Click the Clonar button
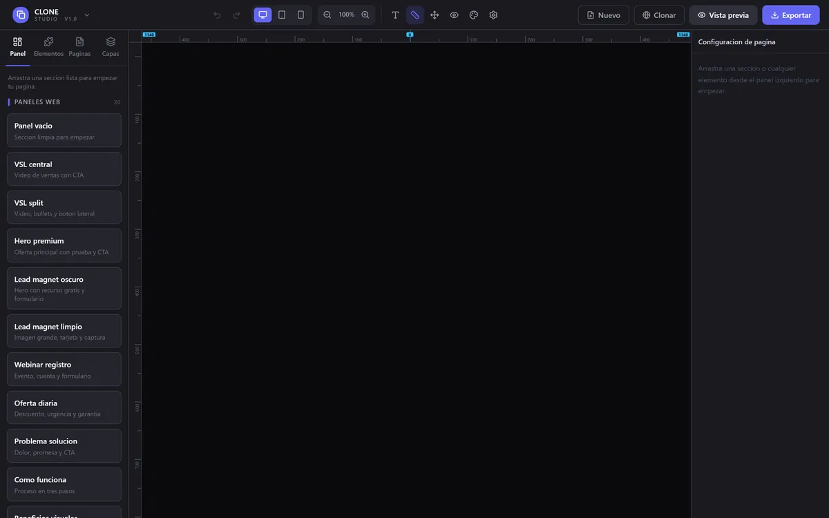Viewport: 829px width, 518px height. 659,15
